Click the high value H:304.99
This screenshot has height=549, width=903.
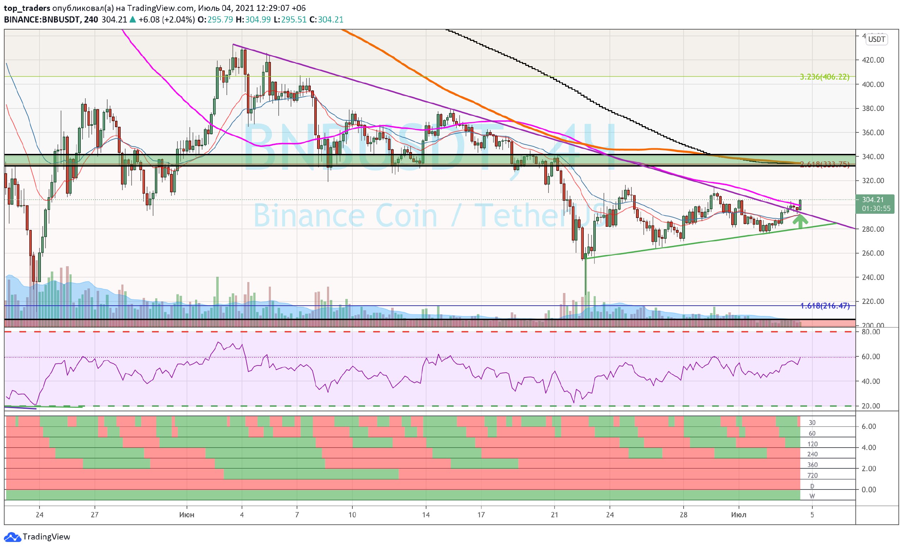tap(253, 19)
